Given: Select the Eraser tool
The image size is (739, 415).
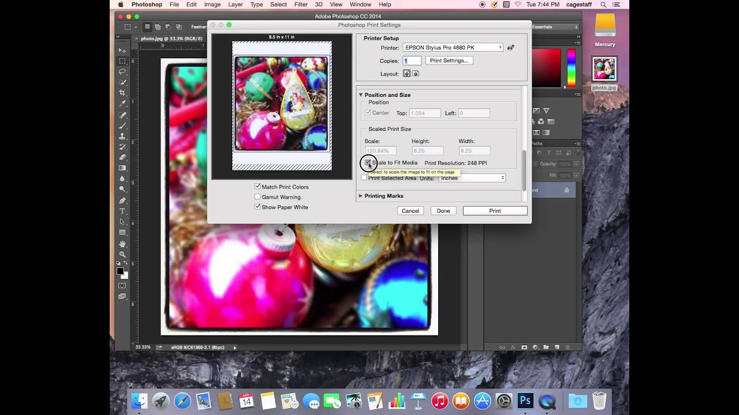Looking at the screenshot, I should (122, 157).
